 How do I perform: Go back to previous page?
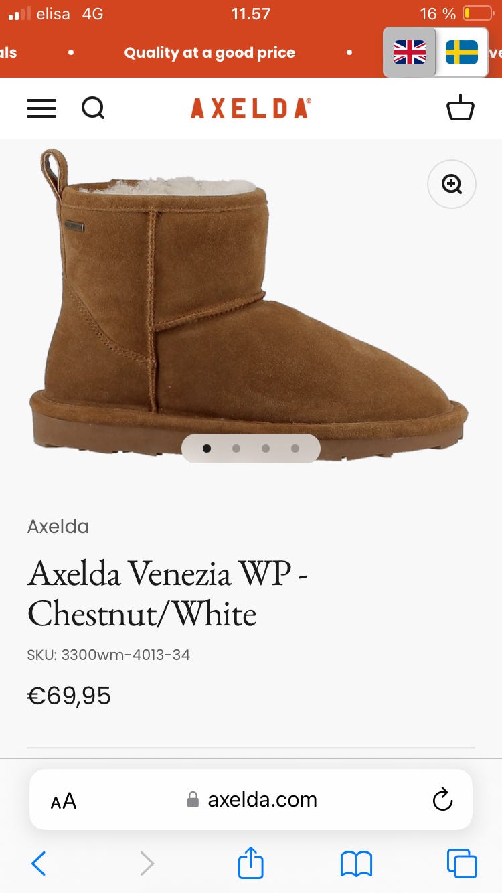click(x=39, y=864)
